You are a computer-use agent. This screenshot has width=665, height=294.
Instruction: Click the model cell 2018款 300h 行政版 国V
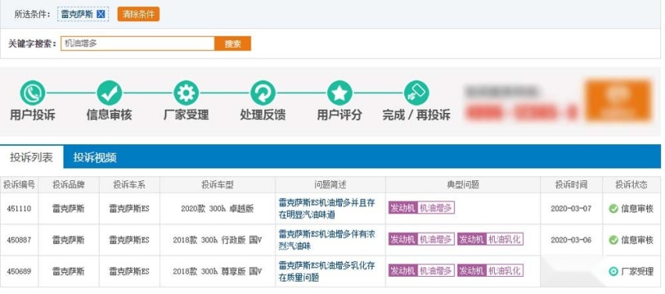point(217,239)
